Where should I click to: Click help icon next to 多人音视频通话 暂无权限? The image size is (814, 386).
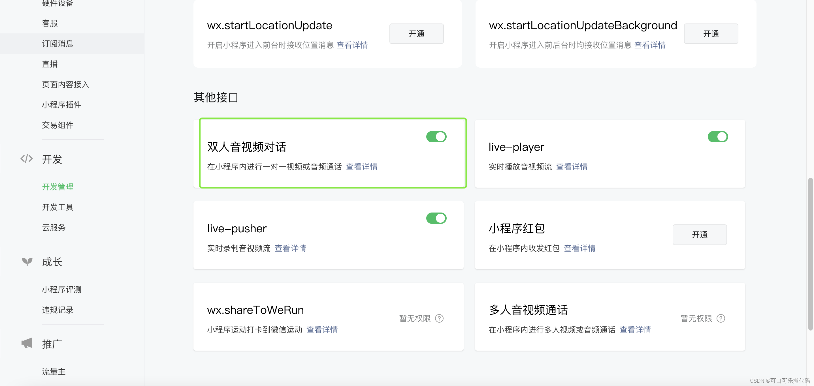(x=721, y=318)
